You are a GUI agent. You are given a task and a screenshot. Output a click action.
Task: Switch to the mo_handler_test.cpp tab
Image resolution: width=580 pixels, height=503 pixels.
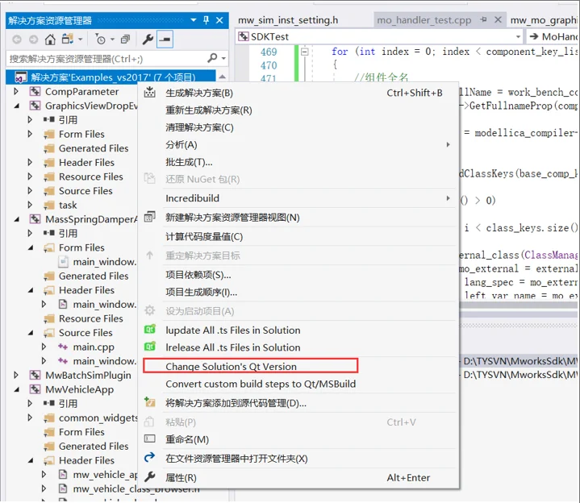tap(424, 20)
